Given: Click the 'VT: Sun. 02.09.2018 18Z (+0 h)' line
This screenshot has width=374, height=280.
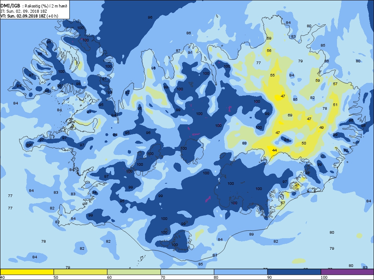Looking at the screenshot, I should pos(29,16).
